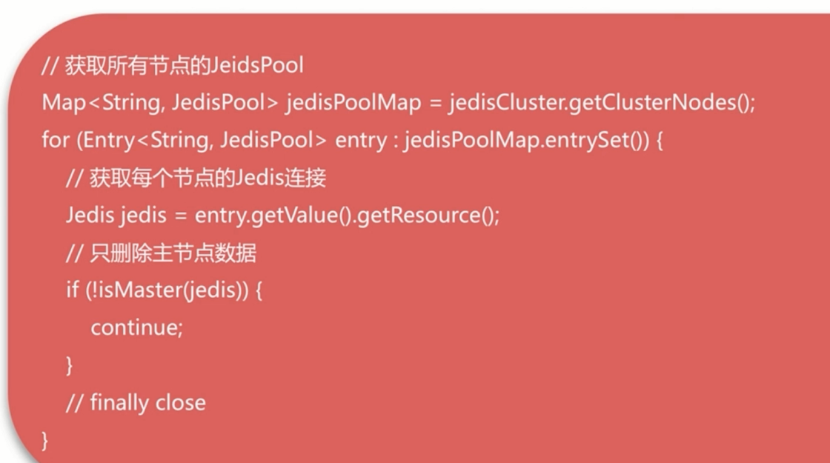The image size is (830, 463).
Task: Click the Jedis type before the jedis variable
Action: 88,216
